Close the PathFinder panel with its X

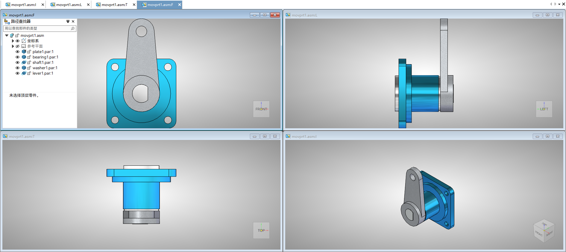pyautogui.click(x=73, y=22)
